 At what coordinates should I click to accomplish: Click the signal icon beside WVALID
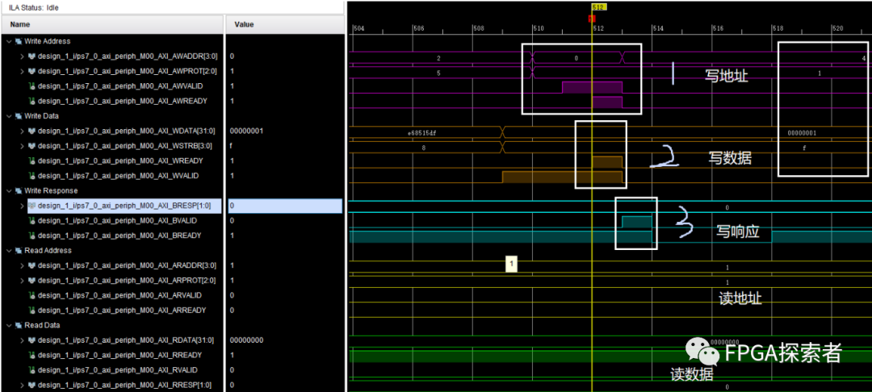click(31, 176)
